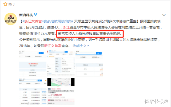
Task: Open second thumbnail showing company details table
Action: point(61,64)
